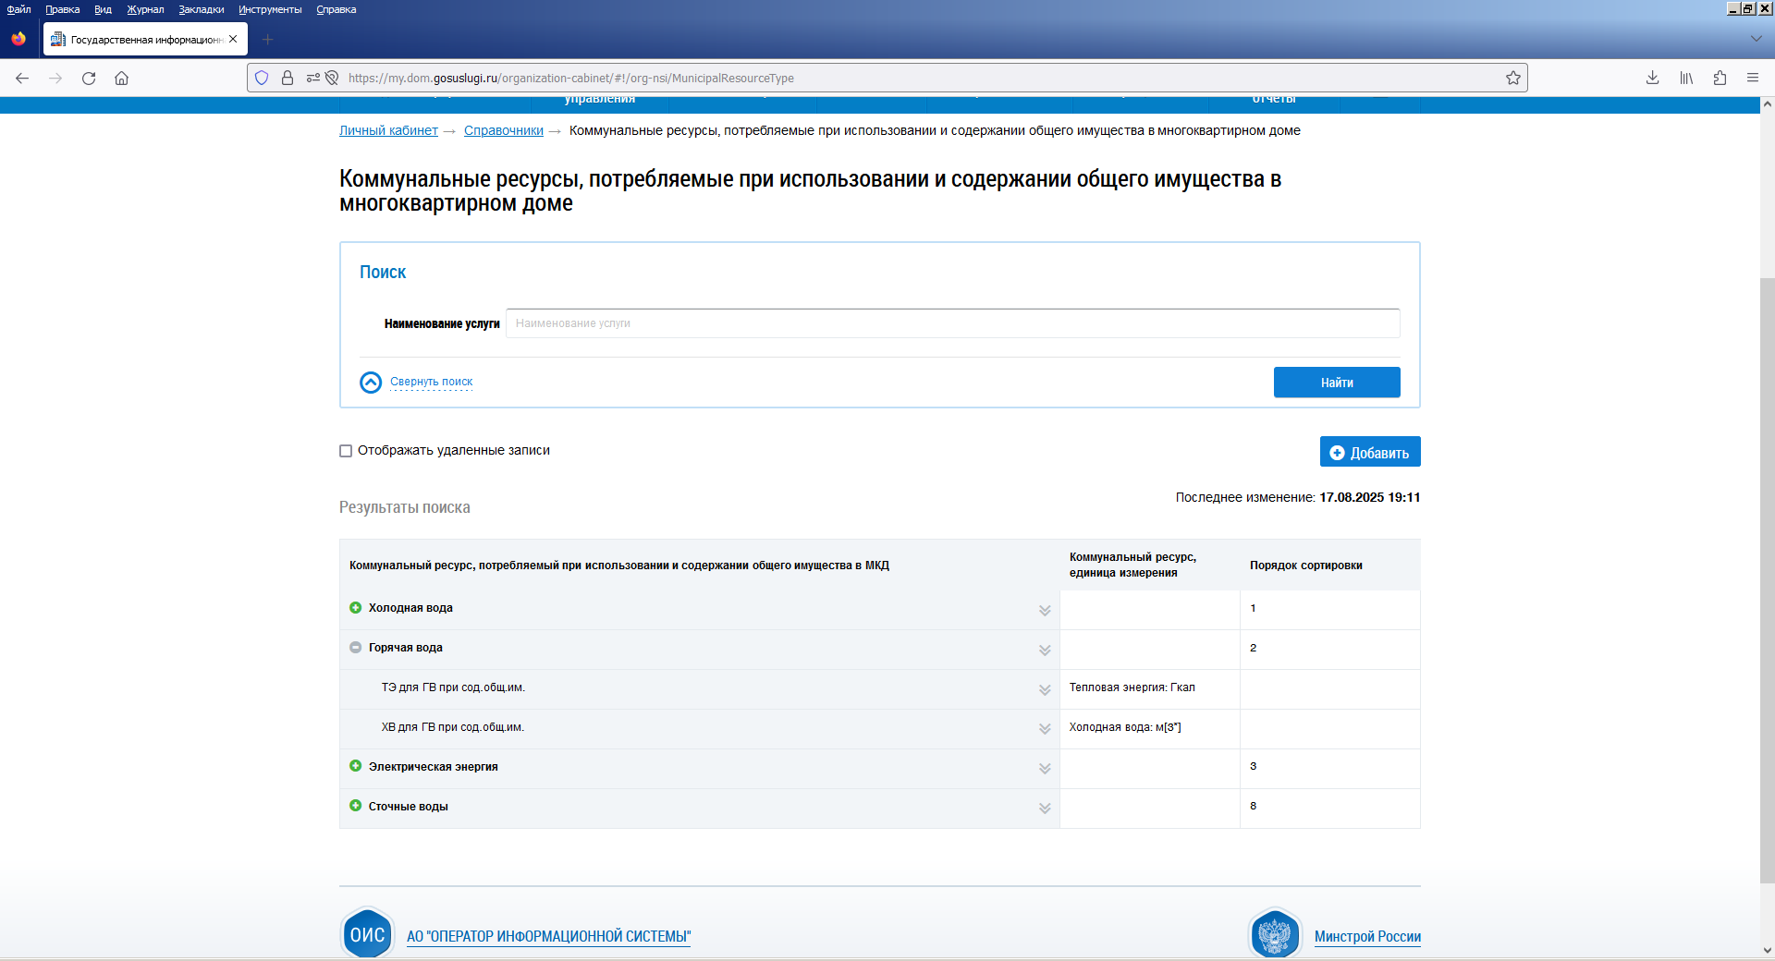Image resolution: width=1775 pixels, height=961 pixels.
Task: Enable 'Отображать удаленные записи' checkbox
Action: (346, 451)
